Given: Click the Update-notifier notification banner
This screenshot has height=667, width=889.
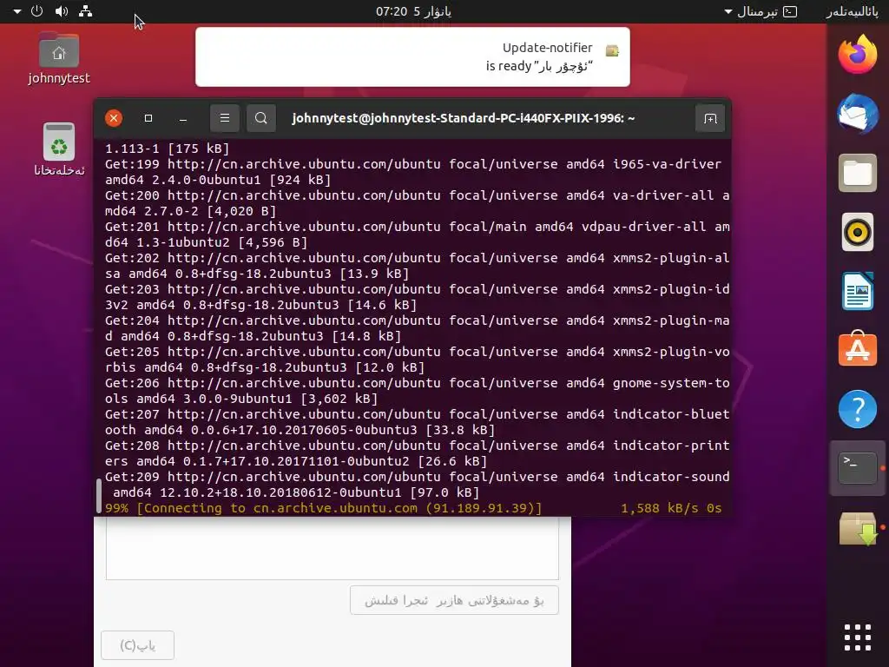Looking at the screenshot, I should click(412, 56).
